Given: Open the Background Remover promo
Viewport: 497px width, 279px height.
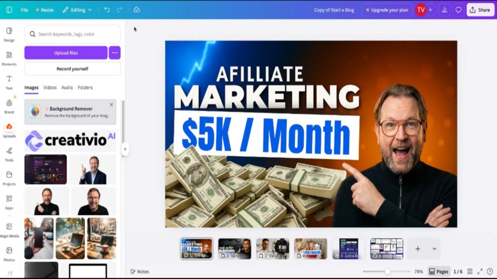Looking at the screenshot, I should tap(70, 112).
